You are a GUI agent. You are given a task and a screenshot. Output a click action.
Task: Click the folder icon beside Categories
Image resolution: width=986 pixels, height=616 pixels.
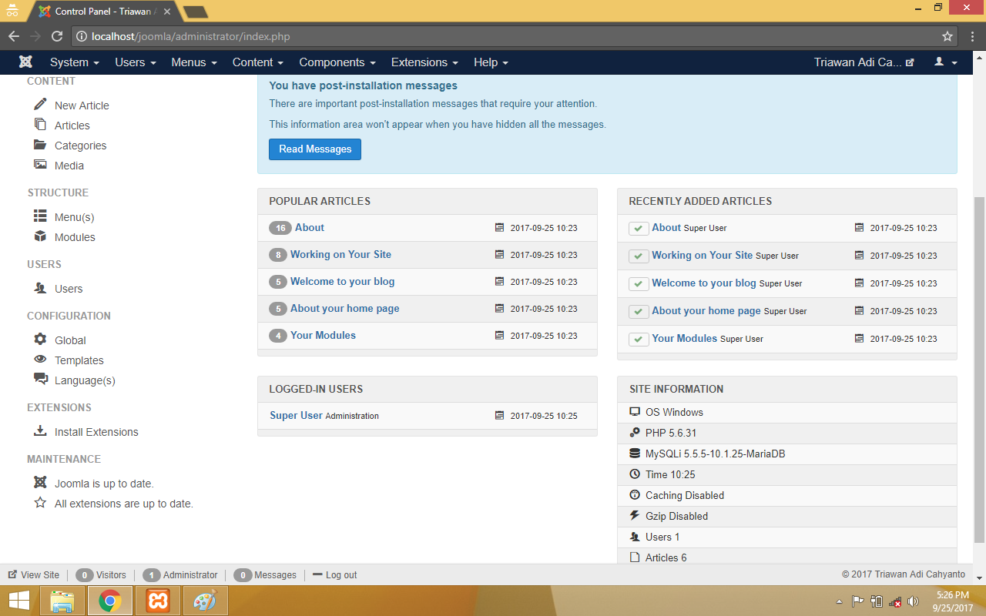(40, 145)
